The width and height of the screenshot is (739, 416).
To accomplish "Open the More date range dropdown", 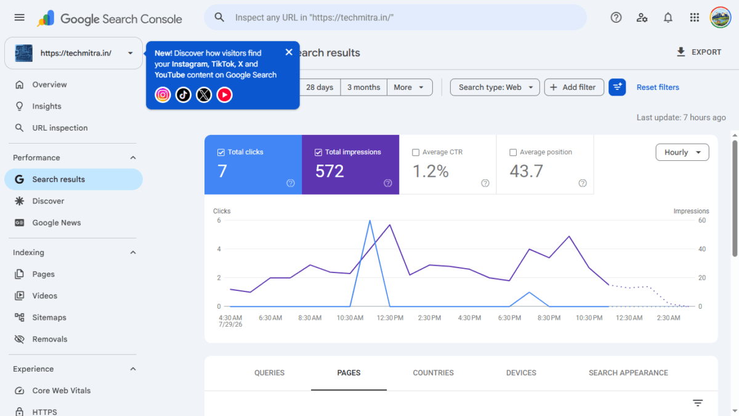I will (410, 87).
